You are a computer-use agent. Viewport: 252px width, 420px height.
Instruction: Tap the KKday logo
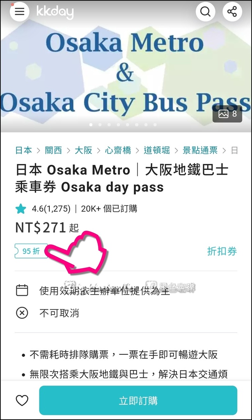[x=55, y=12]
